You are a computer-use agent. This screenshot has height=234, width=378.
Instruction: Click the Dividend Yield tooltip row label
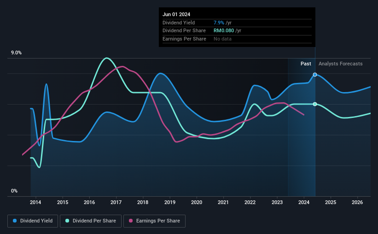click(179, 23)
